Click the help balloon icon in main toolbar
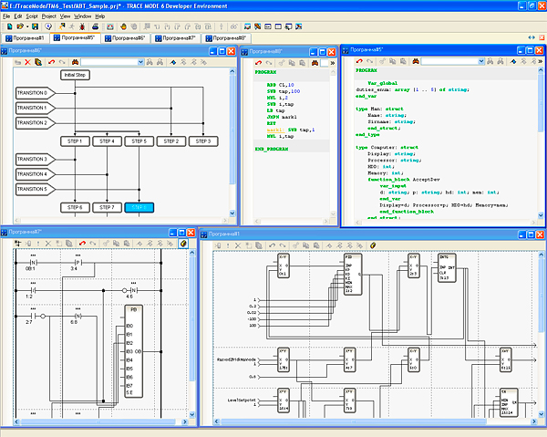The width and height of the screenshot is (547, 437). click(x=48, y=26)
